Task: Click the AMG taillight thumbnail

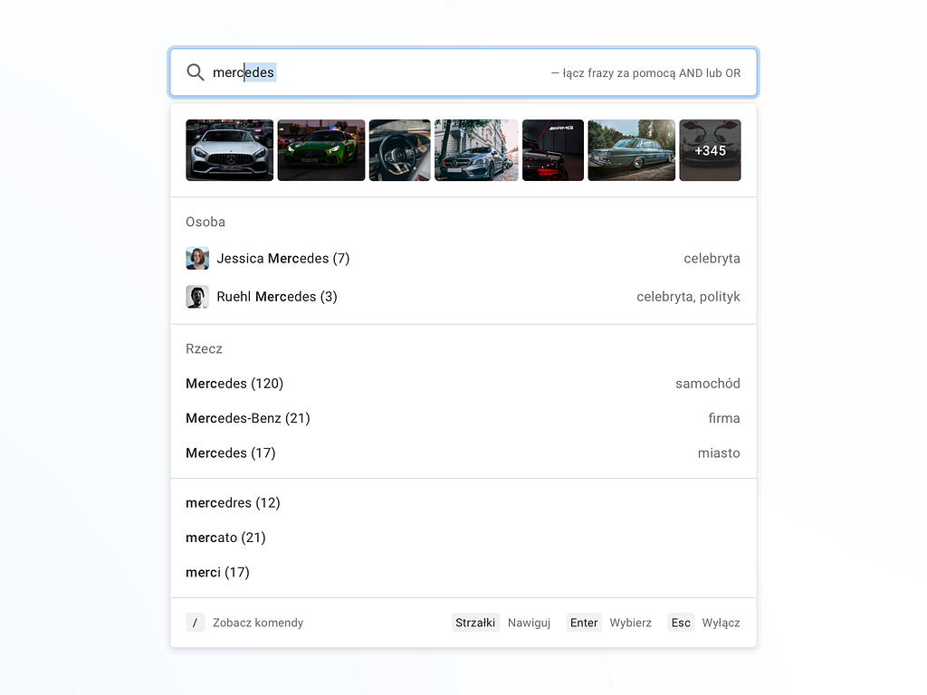Action: coord(552,150)
